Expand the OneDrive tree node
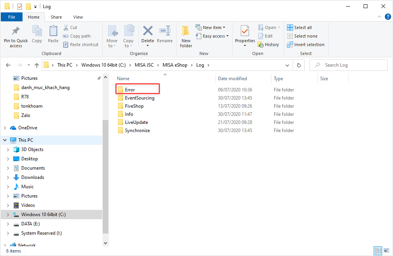The width and height of the screenshot is (393, 256). tap(5, 128)
